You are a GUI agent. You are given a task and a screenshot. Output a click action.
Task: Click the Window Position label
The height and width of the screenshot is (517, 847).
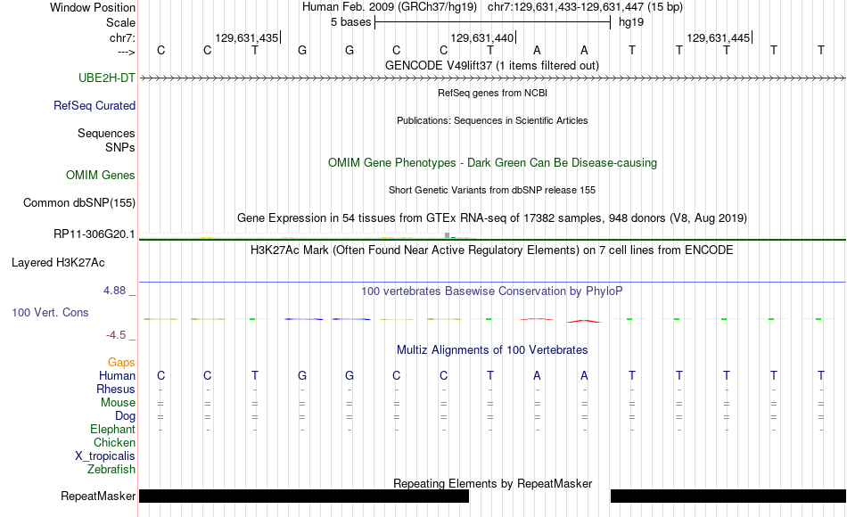click(93, 7)
